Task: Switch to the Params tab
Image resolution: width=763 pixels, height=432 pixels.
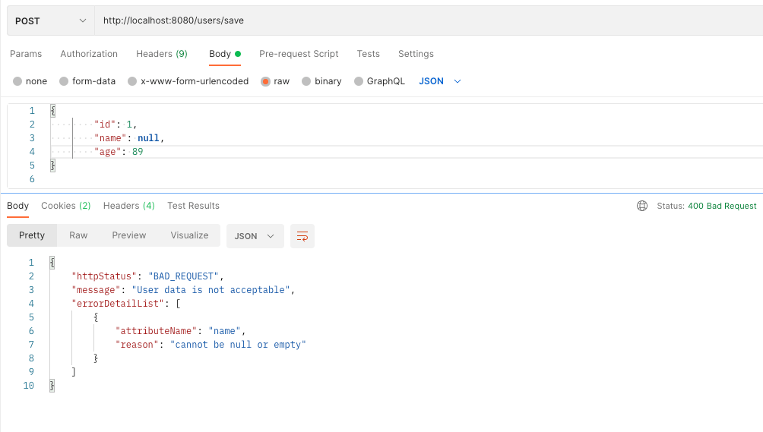Action: (26, 54)
